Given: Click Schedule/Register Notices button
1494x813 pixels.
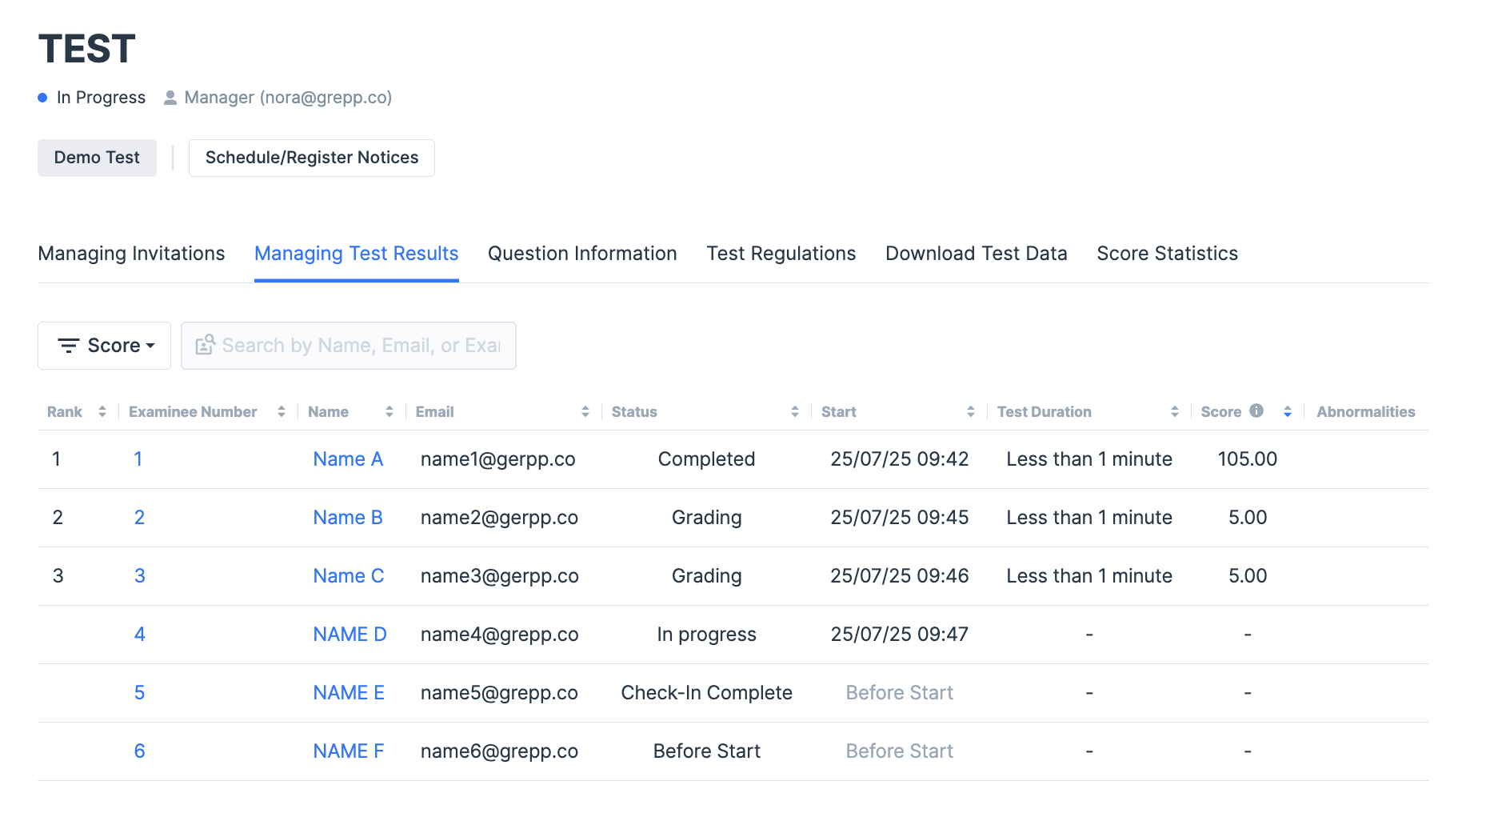Looking at the screenshot, I should 312,158.
